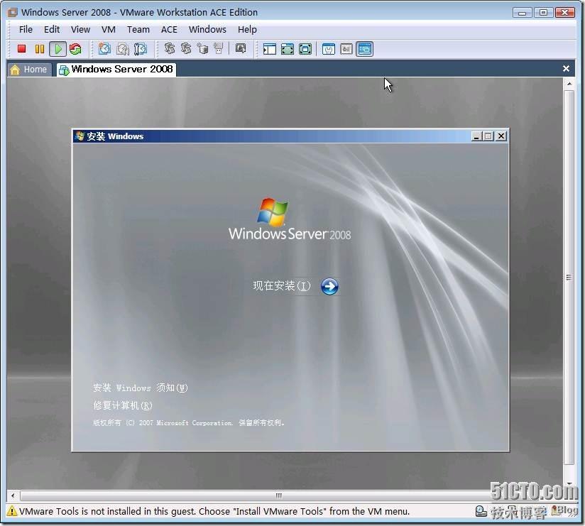Open the Edit menu
Screen dimensions: 585x526
click(x=52, y=30)
